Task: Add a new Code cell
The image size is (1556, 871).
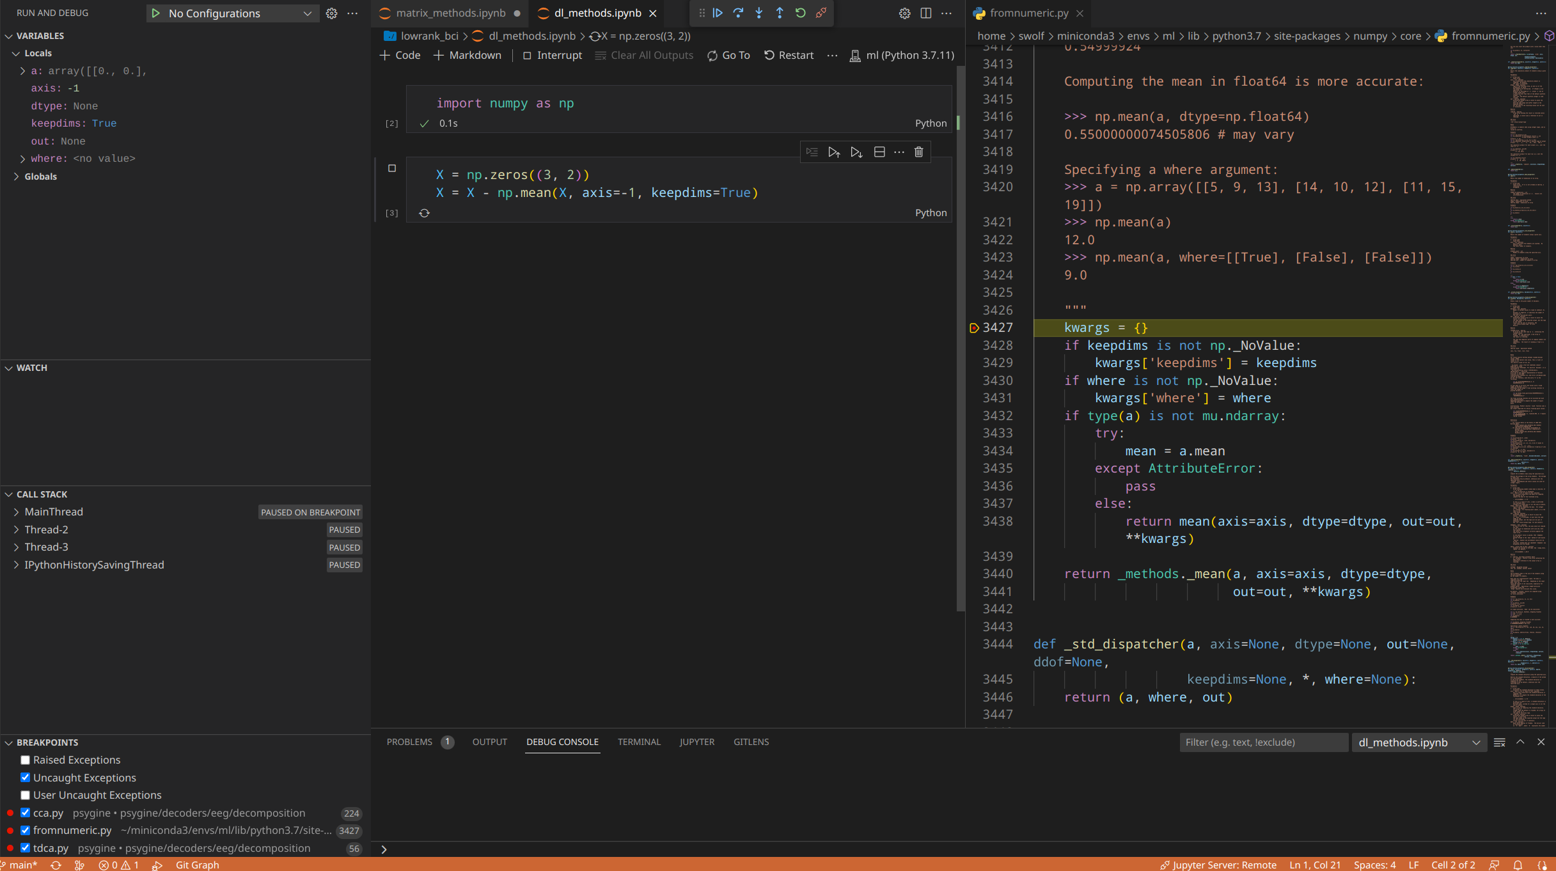Action: click(400, 55)
